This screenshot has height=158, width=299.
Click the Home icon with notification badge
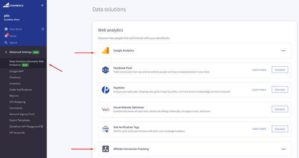6,35
